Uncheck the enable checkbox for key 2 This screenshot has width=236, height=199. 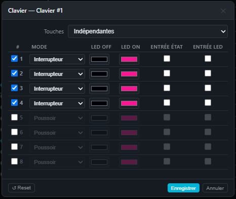pos(14,73)
